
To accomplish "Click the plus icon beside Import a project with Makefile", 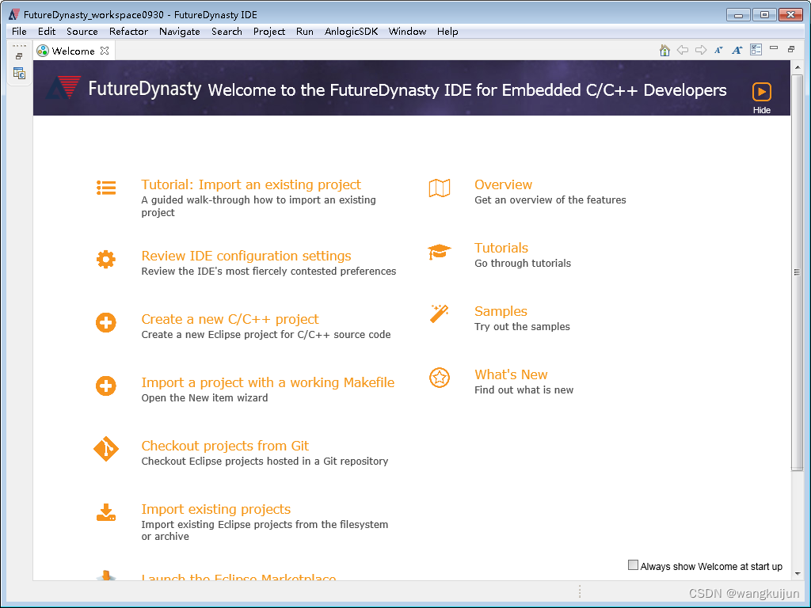I will 106,386.
